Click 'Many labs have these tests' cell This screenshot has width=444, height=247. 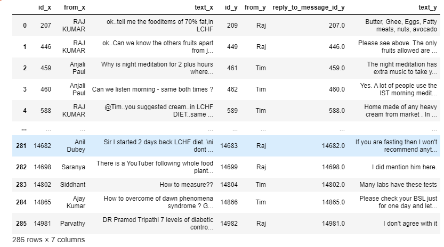(x=398, y=185)
